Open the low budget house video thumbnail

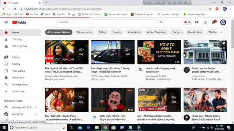coord(205,52)
